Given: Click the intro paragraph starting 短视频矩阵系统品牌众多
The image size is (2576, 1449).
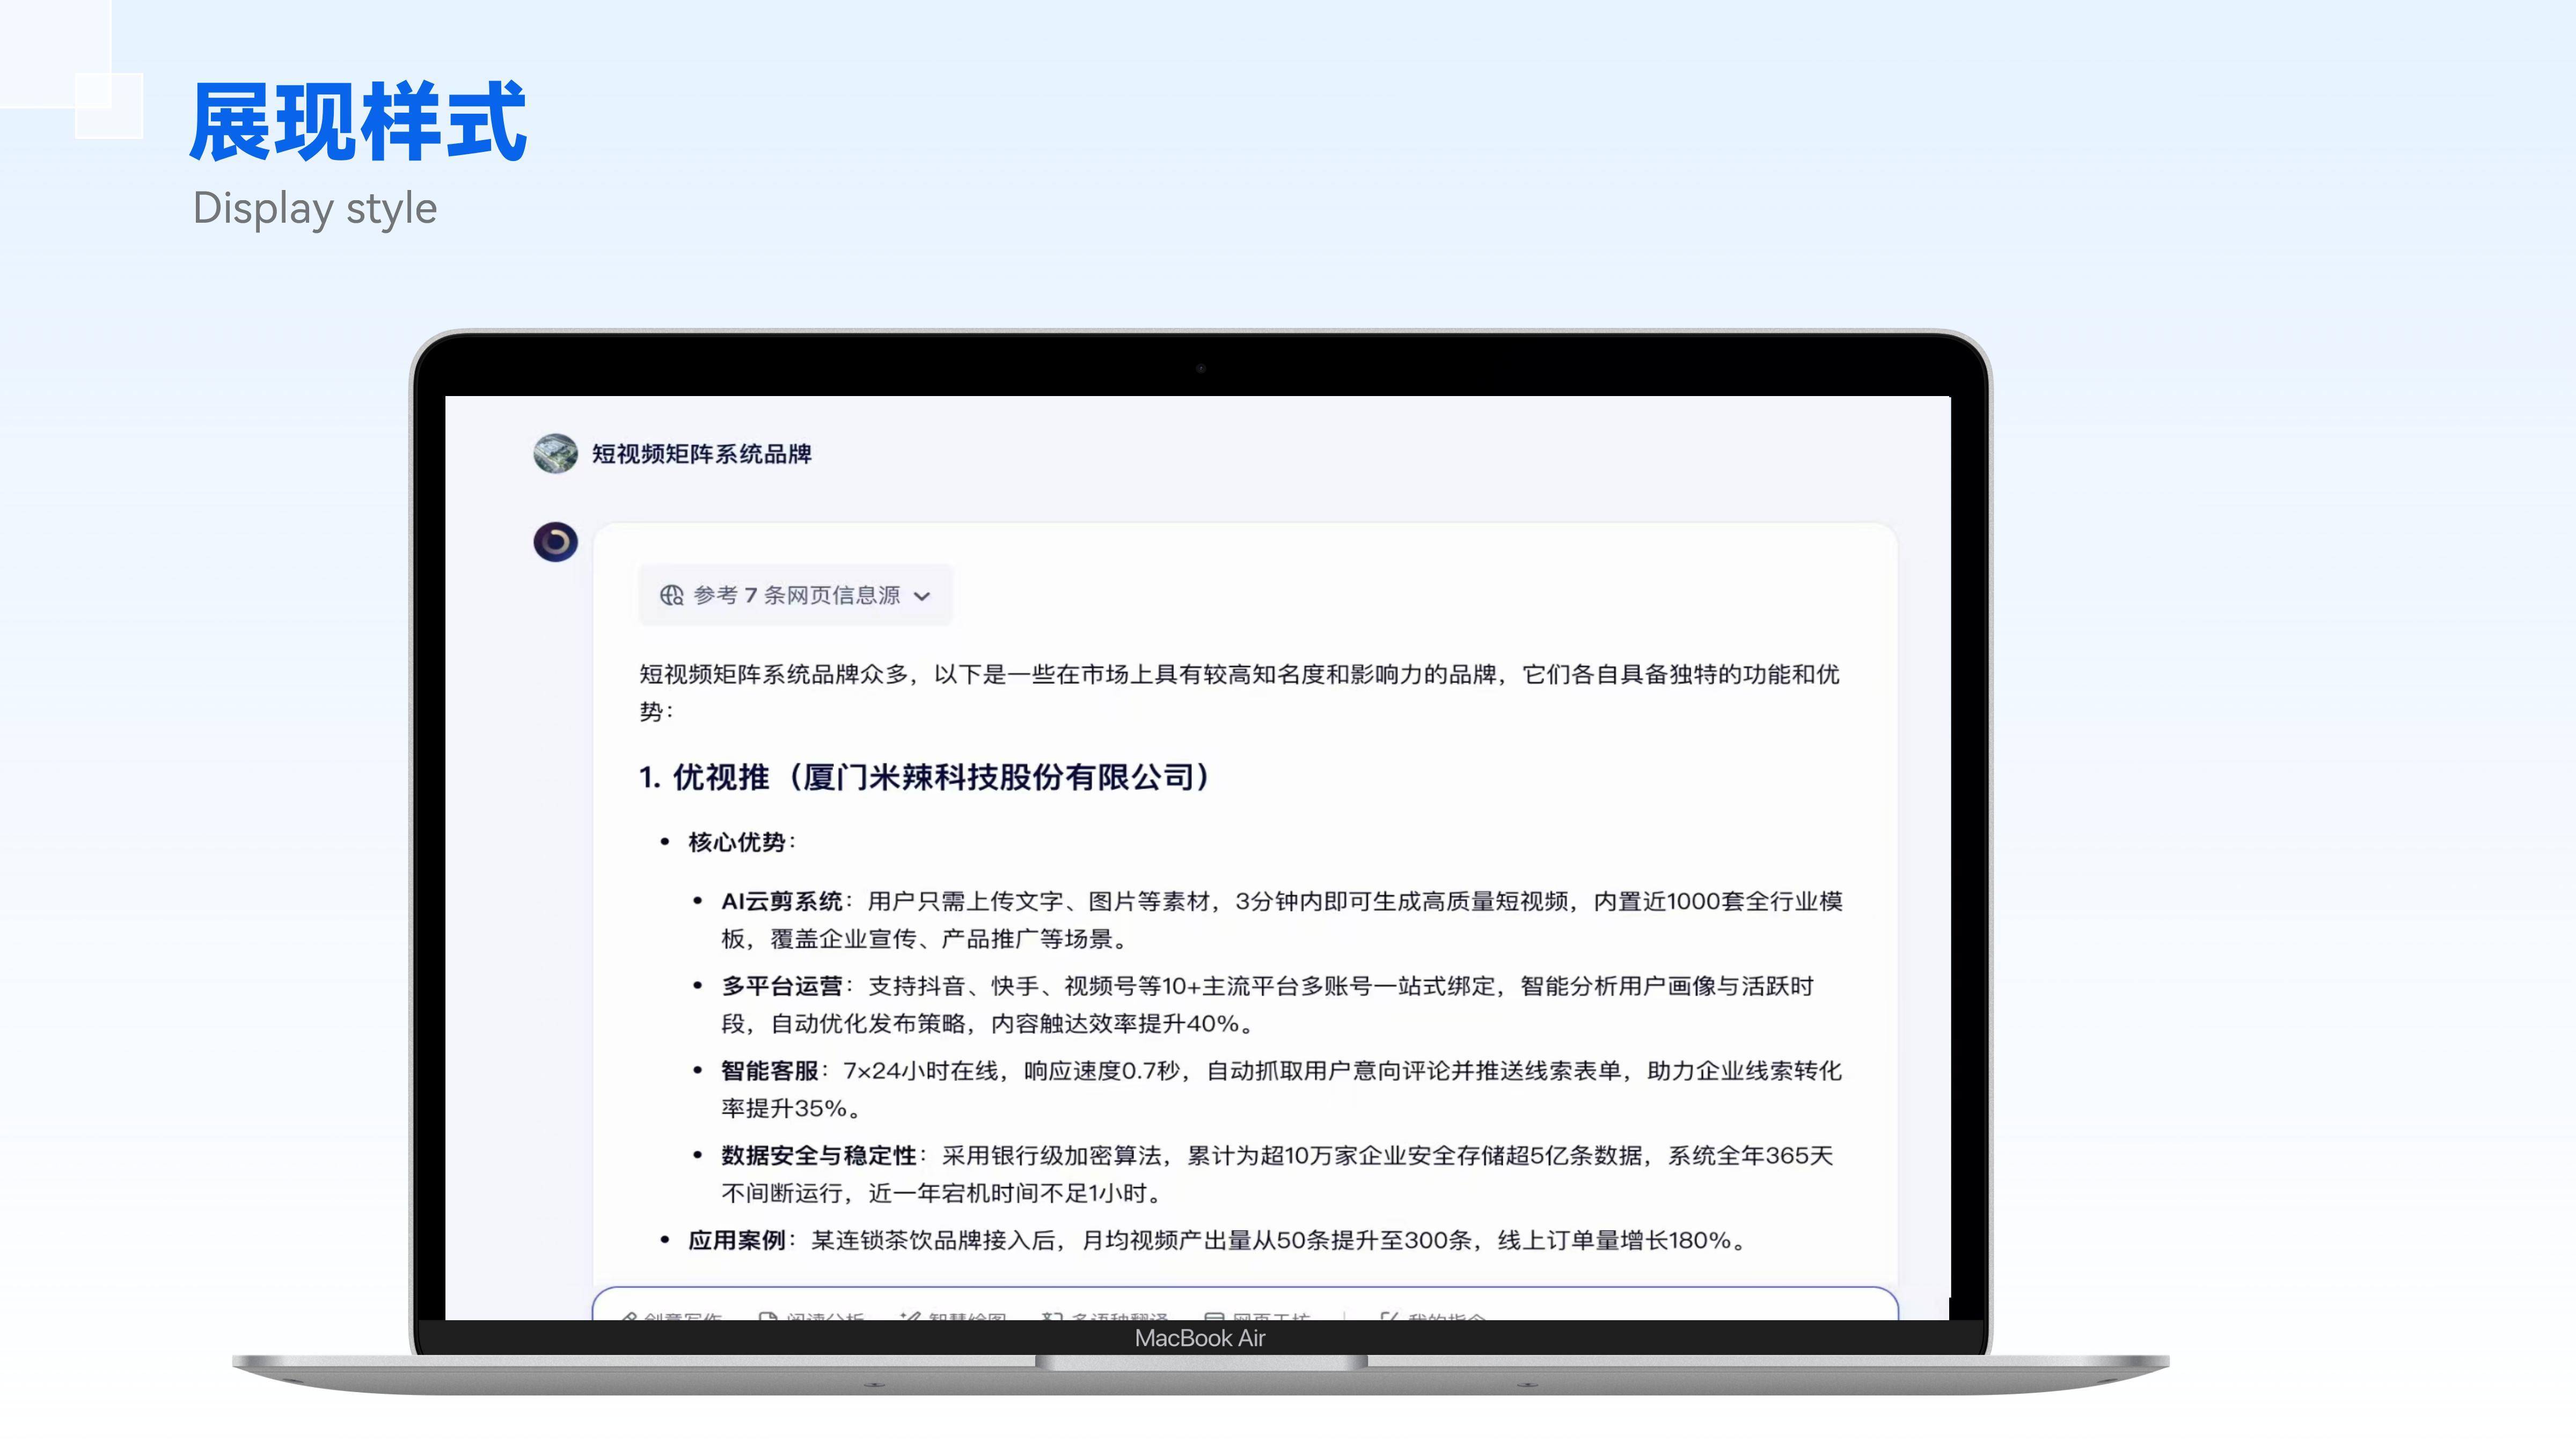Looking at the screenshot, I should coord(1239,693).
